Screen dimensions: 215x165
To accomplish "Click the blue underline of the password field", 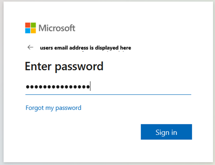I will [x=108, y=95].
